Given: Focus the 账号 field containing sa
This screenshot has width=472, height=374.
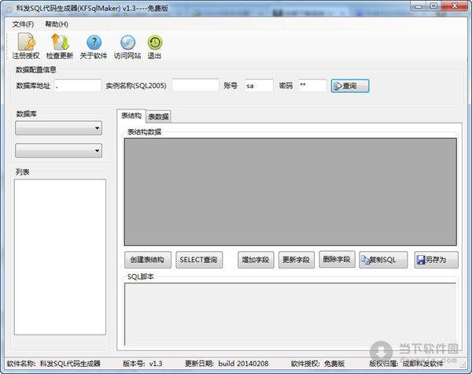Looking at the screenshot, I should pyautogui.click(x=259, y=86).
